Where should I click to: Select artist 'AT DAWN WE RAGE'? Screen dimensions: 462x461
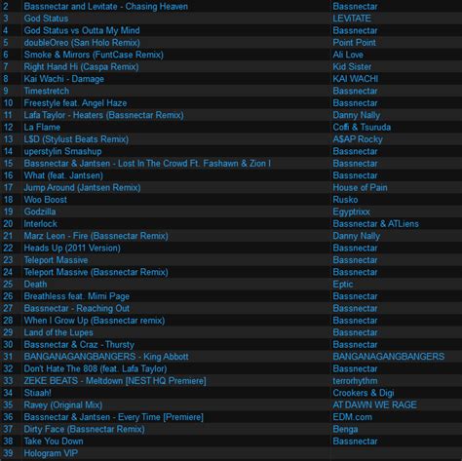point(374,404)
